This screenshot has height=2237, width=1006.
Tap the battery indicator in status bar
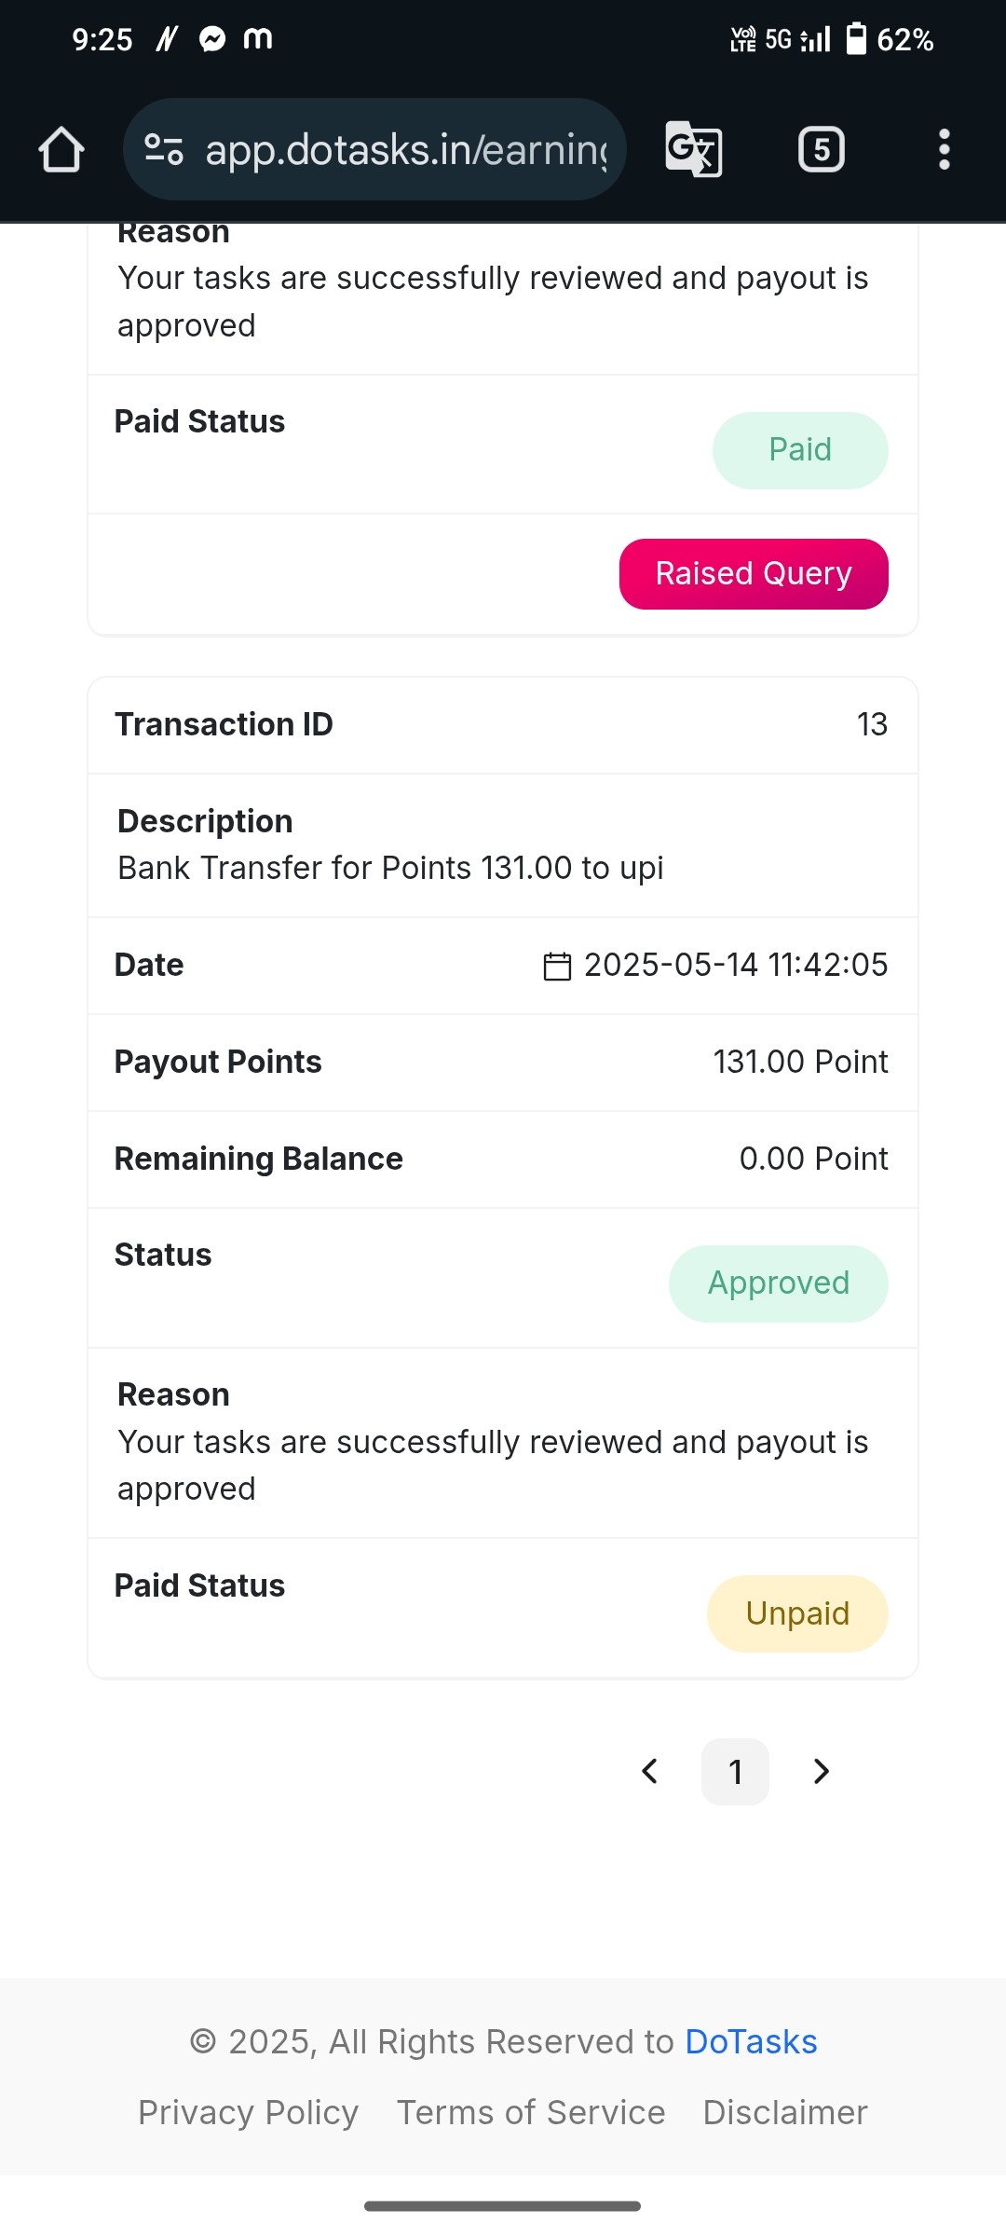856,39
